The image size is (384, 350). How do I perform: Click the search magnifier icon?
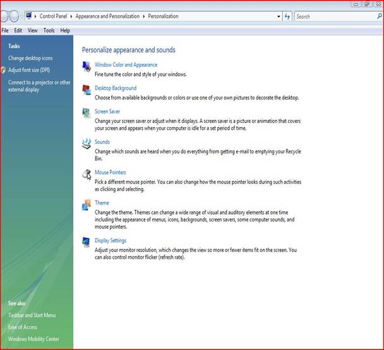coord(380,16)
